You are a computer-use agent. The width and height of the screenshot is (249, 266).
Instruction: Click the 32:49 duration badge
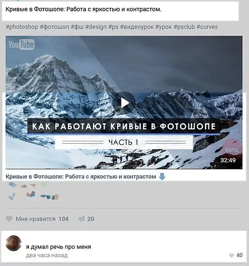(x=228, y=160)
